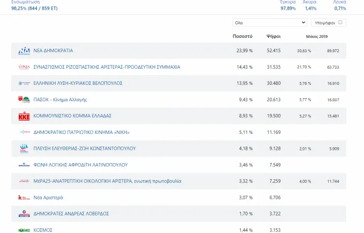364x233 pixels.
Task: Open ΚΟΜΜΟΥΝΙΣΤΙΚΟ ΚΟΜΜΑ ΕΛΛΑΔΑΣ link
Action: (72, 116)
